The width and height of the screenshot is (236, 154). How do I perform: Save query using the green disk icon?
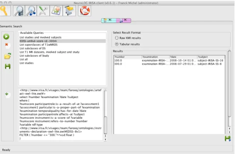tap(8, 66)
